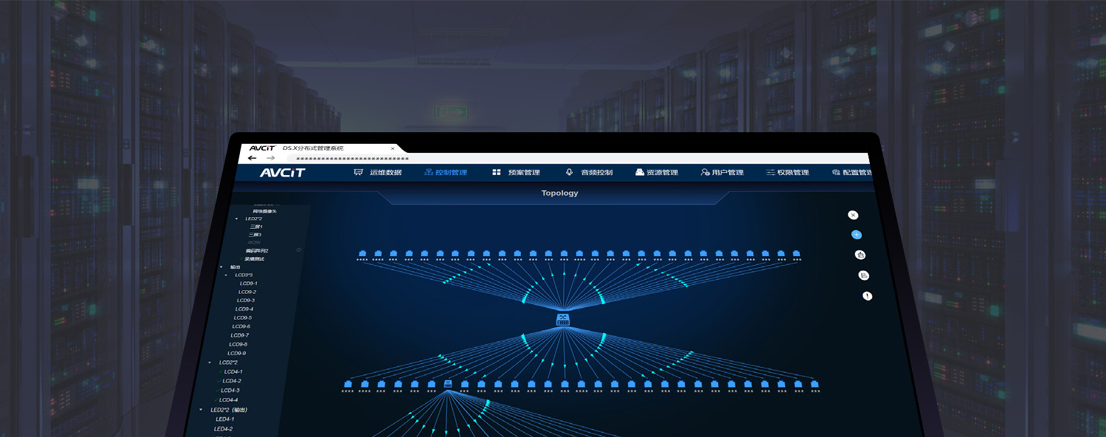Viewport: 1106px width, 437px height.
Task: Select LCD9-6 in the tree
Action: point(241,327)
